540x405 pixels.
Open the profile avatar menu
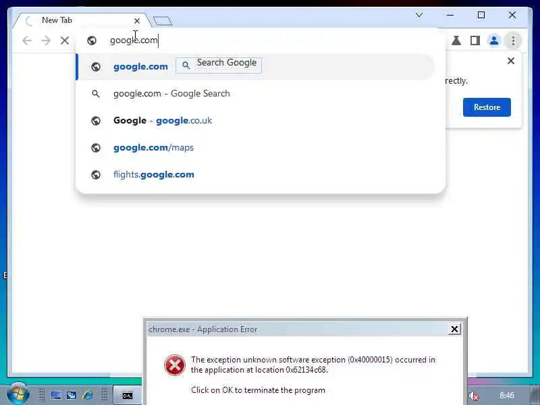pos(494,40)
